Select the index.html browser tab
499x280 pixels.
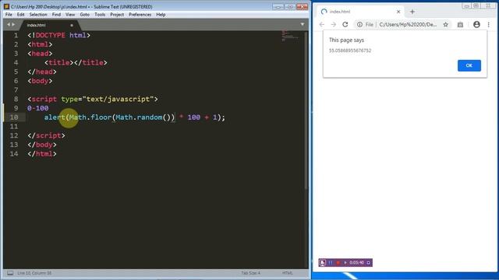359,12
